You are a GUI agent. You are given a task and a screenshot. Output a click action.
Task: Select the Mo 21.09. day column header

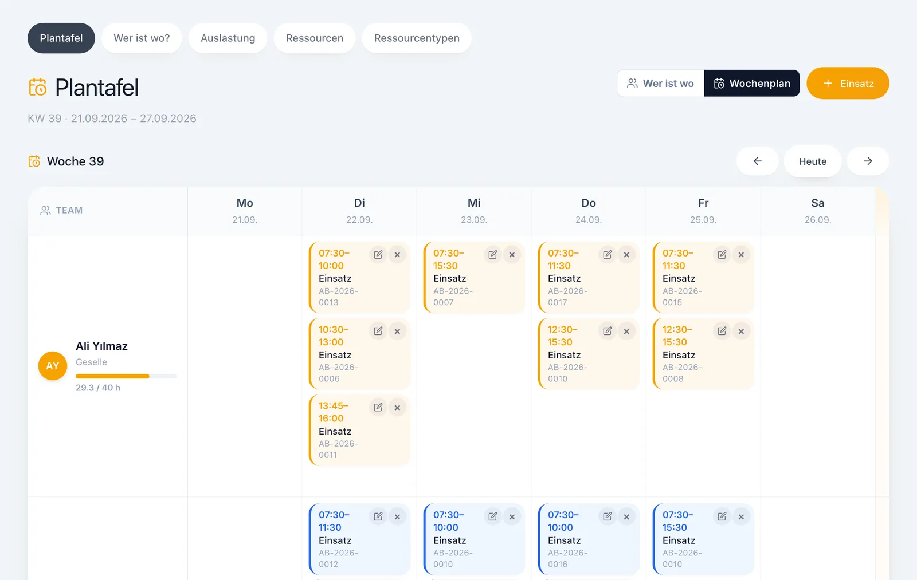pyautogui.click(x=245, y=211)
